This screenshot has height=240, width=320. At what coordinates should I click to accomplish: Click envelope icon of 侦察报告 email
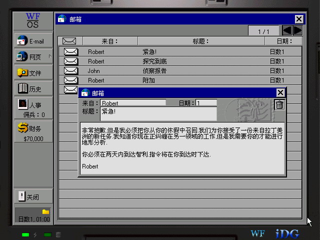71,70
